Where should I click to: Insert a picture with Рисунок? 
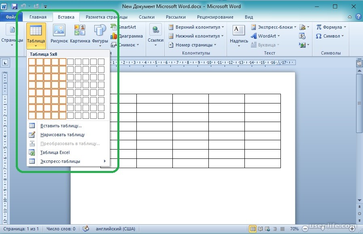coord(59,34)
